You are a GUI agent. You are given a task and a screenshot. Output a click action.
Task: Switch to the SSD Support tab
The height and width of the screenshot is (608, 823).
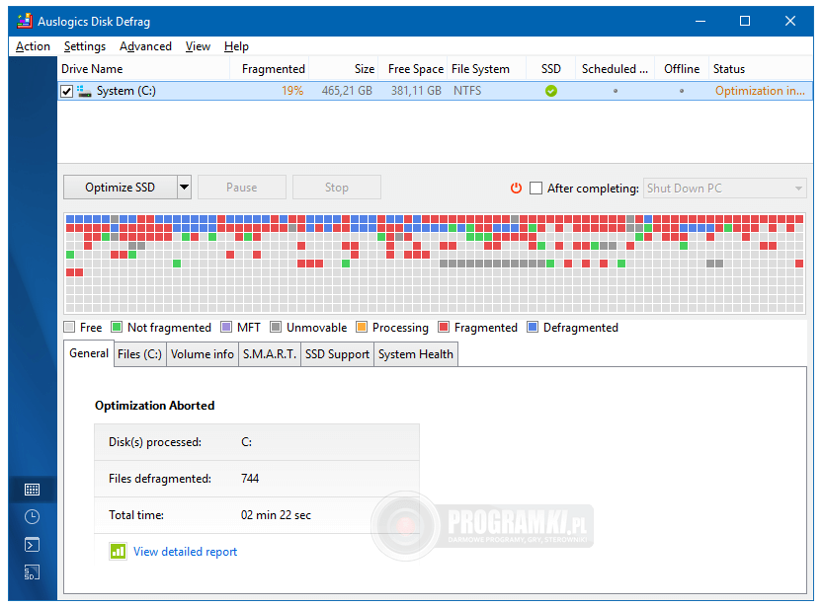pyautogui.click(x=337, y=354)
